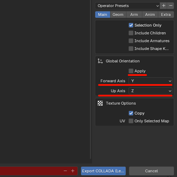Viewport: 177px width, 177px height.
Task: Click the remove operator preset minus icon
Action: [x=171, y=6]
